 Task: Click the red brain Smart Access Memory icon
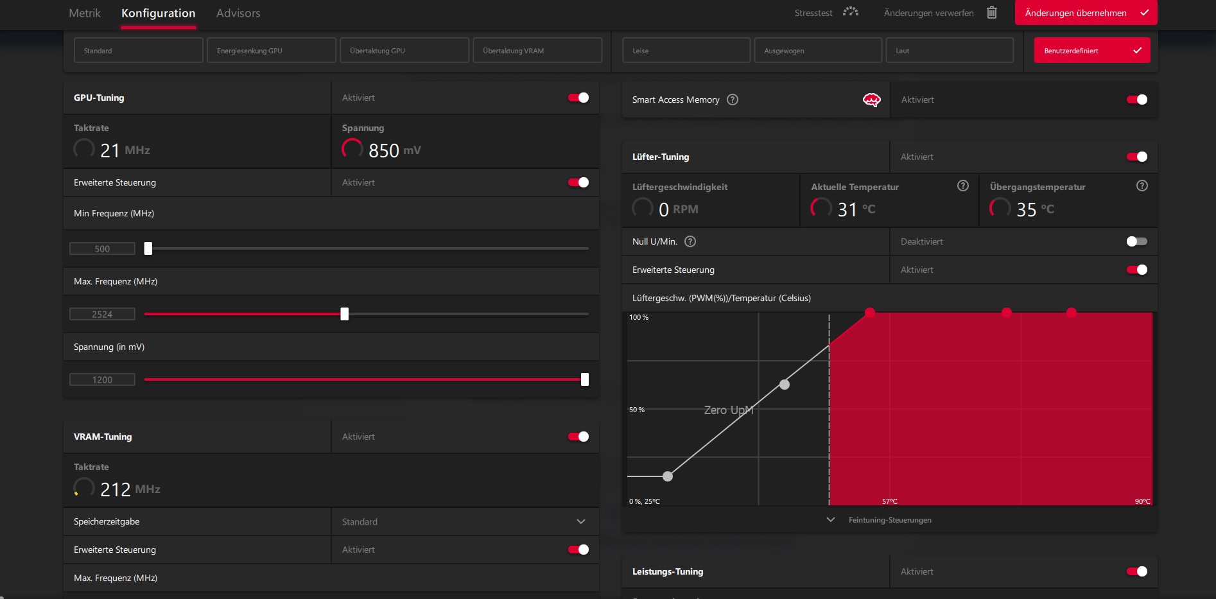click(872, 100)
